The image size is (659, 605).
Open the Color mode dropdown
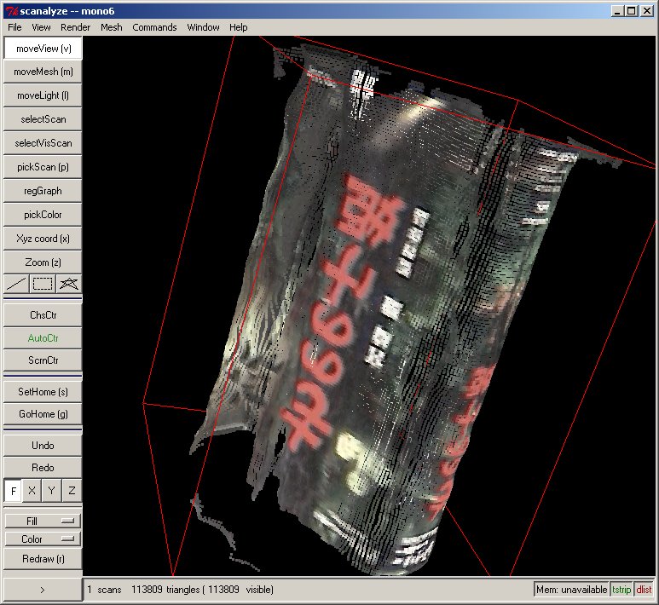click(x=43, y=539)
